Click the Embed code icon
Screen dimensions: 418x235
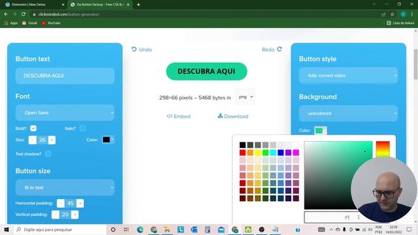coord(169,116)
